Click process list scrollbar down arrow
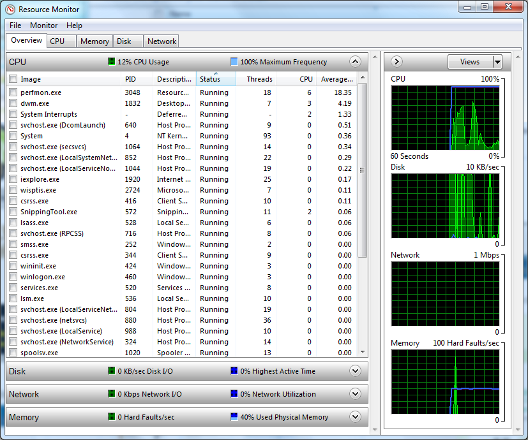This screenshot has height=440, width=528. (x=363, y=352)
